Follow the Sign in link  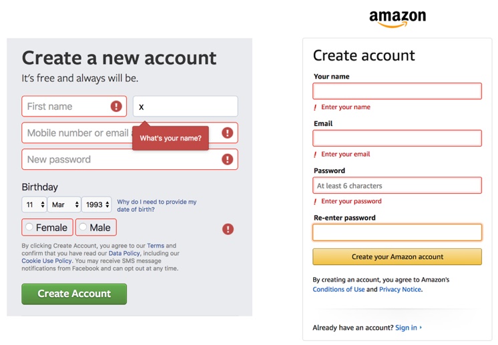(x=407, y=328)
